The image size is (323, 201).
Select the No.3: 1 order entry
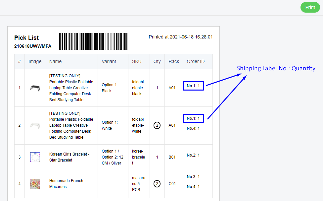tap(193, 177)
